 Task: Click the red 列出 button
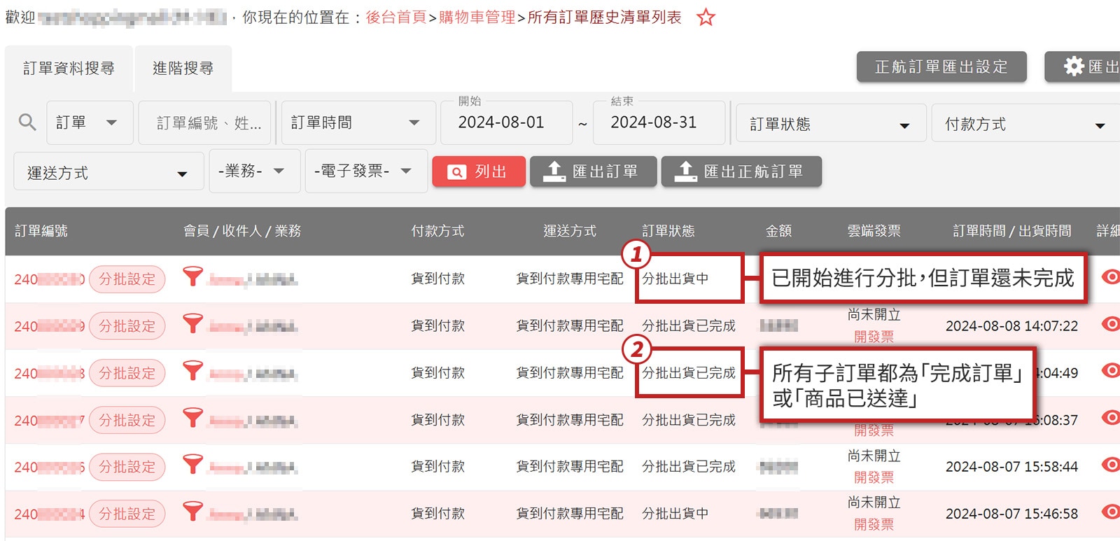(x=479, y=171)
